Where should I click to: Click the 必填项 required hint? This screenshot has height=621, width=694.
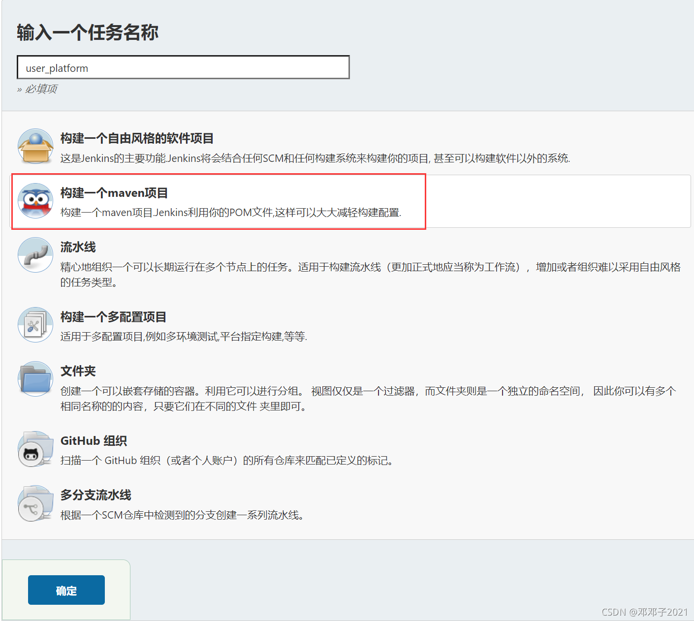click(x=37, y=89)
